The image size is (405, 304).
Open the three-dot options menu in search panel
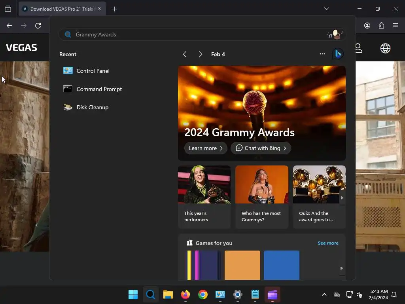tap(322, 54)
